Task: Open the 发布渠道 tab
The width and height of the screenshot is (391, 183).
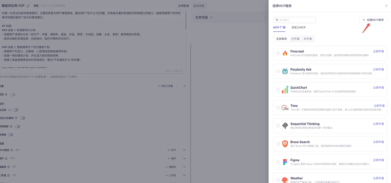Action: [x=199, y=6]
